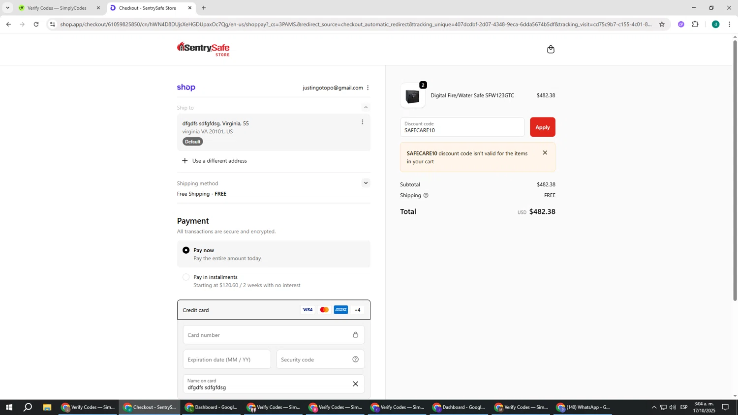This screenshot has height=415, width=738.
Task: Click the SentrySafe Store logo
Action: 203,49
